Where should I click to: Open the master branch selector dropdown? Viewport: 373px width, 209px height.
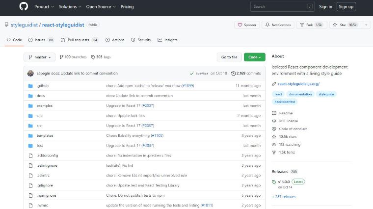(39, 57)
